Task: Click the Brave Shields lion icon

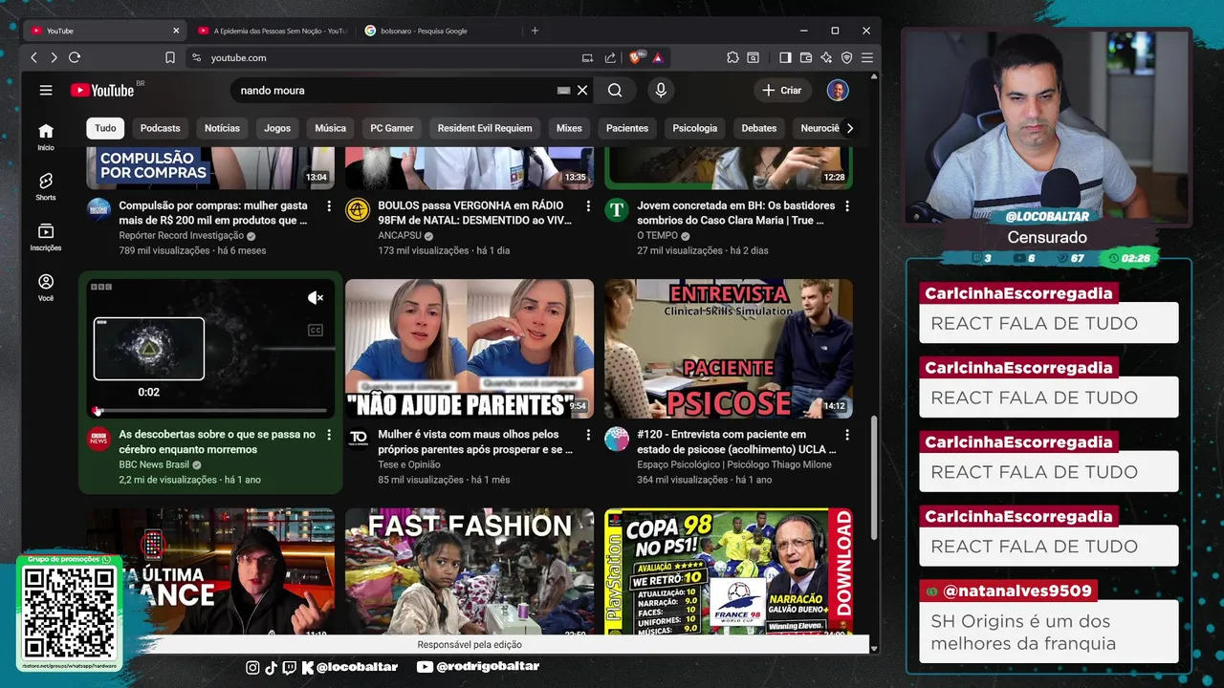Action: coord(636,57)
